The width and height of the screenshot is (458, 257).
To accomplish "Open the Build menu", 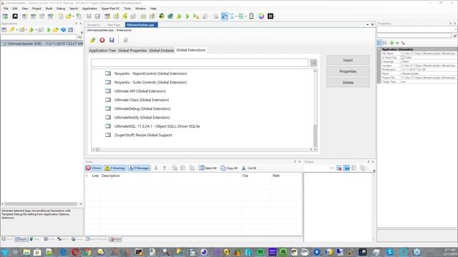I will click(49, 9).
